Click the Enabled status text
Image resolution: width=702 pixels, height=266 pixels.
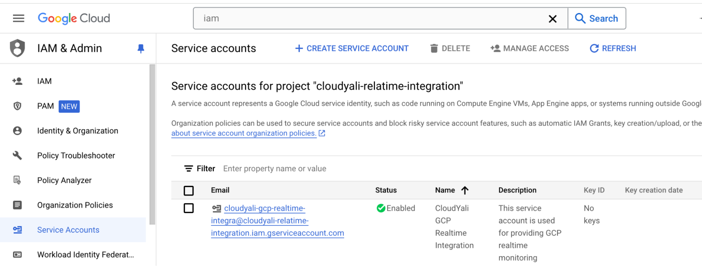[401, 208]
